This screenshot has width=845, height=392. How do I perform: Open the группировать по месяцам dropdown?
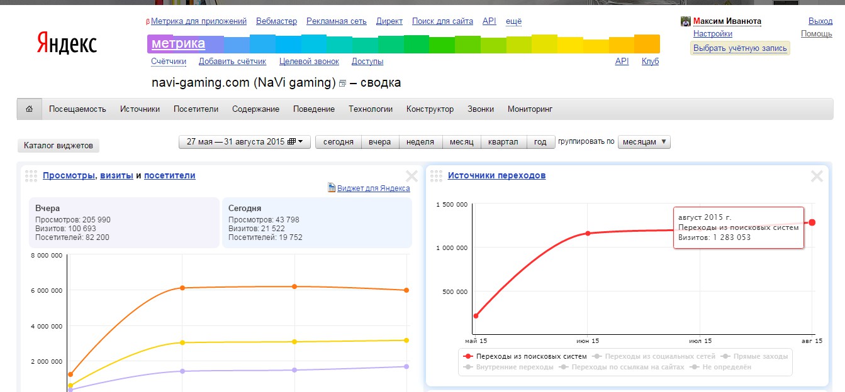(x=644, y=142)
